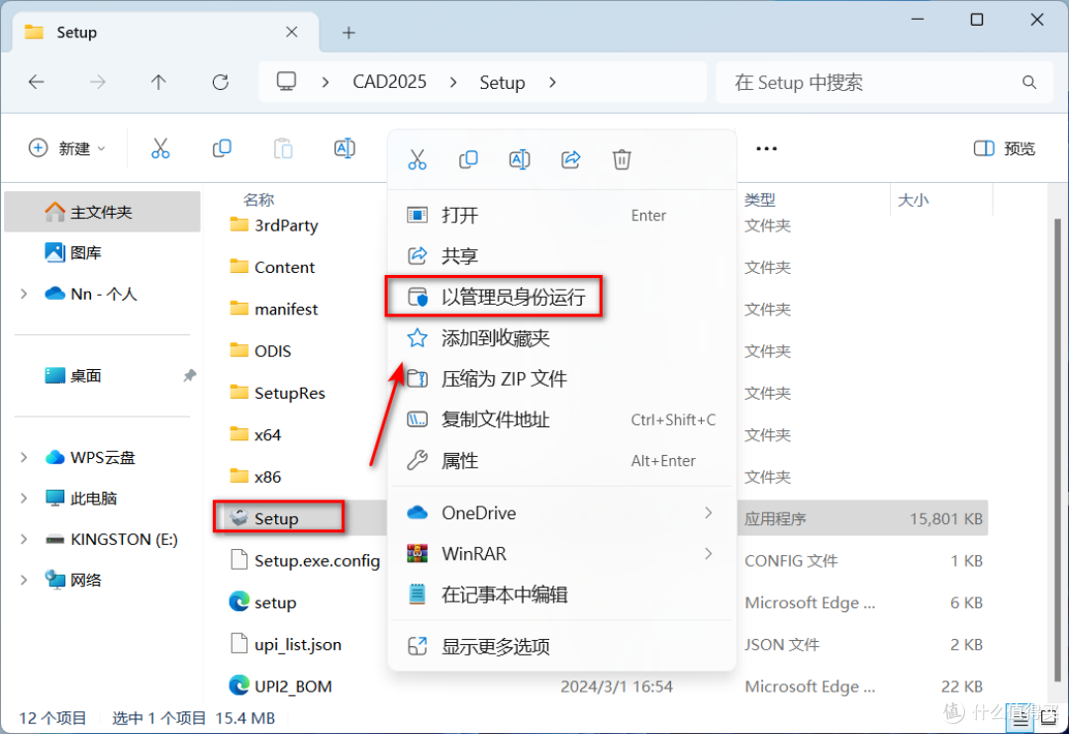
Task: Click the chevron after CAD2025 in address bar
Action: coord(453,82)
